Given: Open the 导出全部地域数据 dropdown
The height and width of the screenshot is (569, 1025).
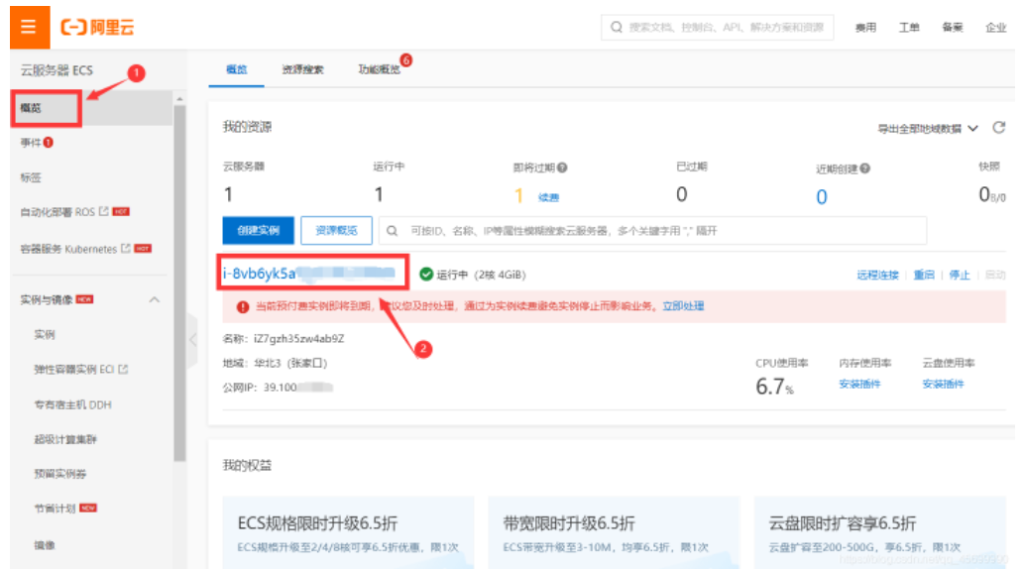Looking at the screenshot, I should 927,129.
